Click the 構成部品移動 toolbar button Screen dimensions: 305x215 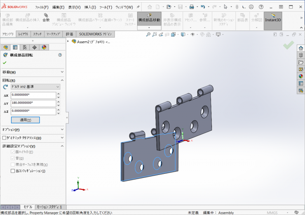(x=149, y=18)
